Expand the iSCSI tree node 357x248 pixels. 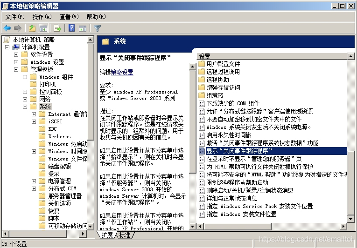[x=34, y=121]
